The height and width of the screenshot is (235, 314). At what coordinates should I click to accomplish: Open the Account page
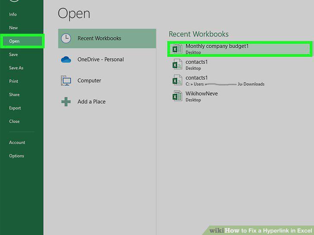click(17, 142)
